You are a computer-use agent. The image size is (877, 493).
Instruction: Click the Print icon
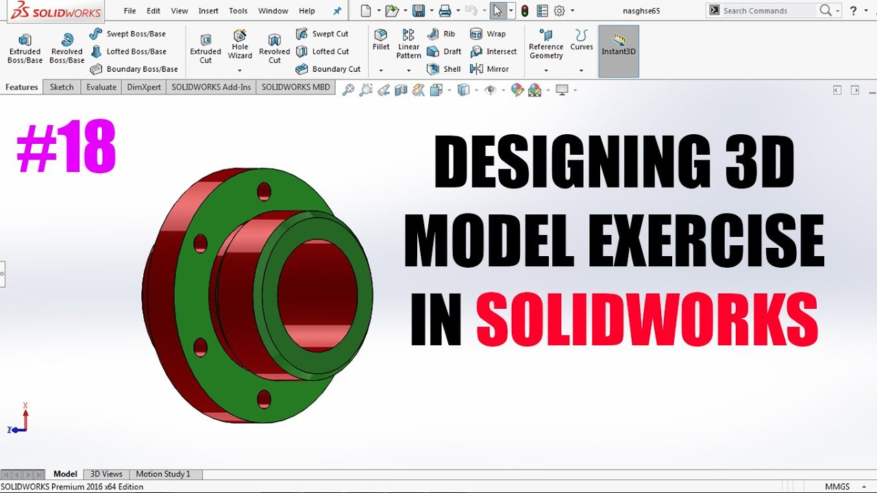click(x=445, y=10)
